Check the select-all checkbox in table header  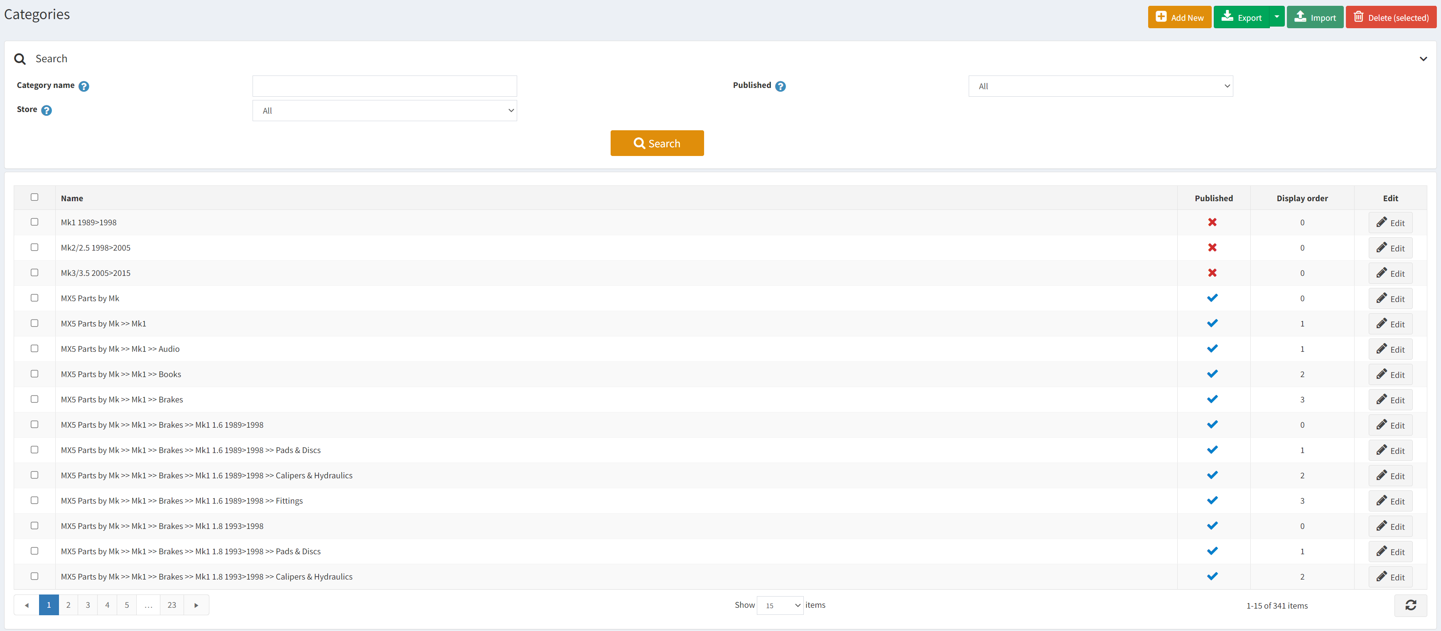point(34,197)
